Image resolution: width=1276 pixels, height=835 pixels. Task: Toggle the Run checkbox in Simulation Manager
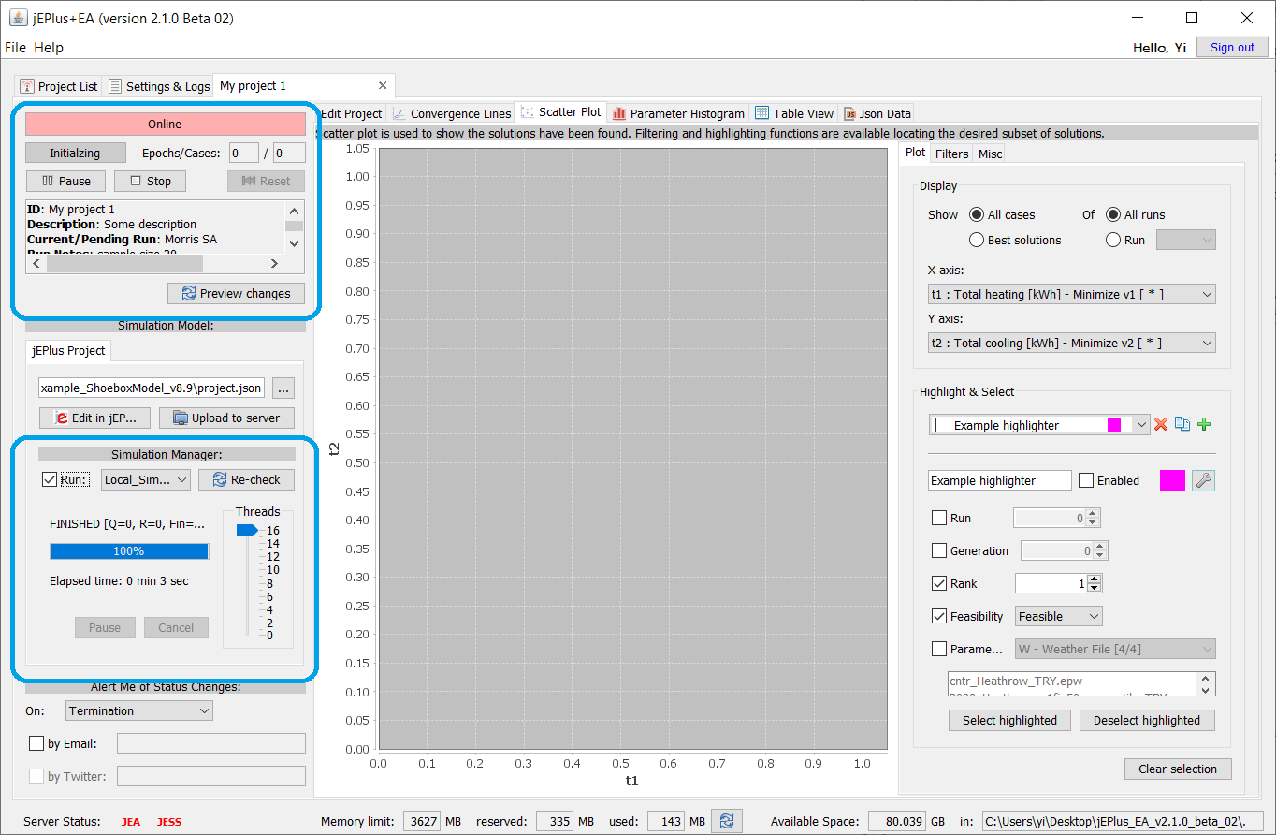tap(50, 479)
